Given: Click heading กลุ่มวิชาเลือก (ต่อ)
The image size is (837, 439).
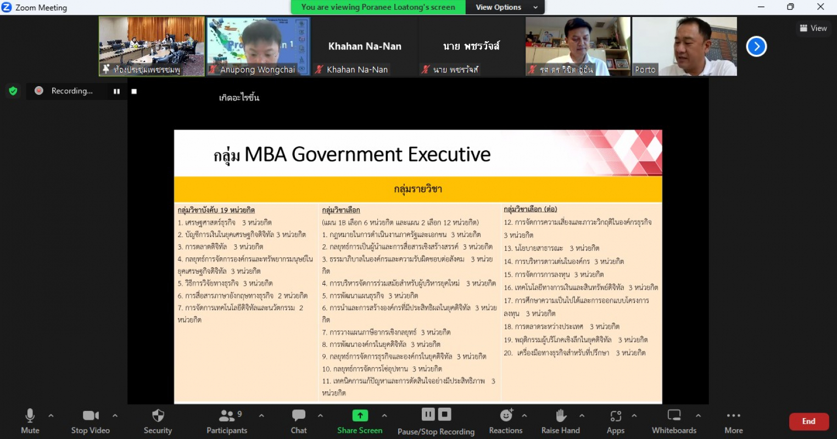Looking at the screenshot, I should [531, 209].
